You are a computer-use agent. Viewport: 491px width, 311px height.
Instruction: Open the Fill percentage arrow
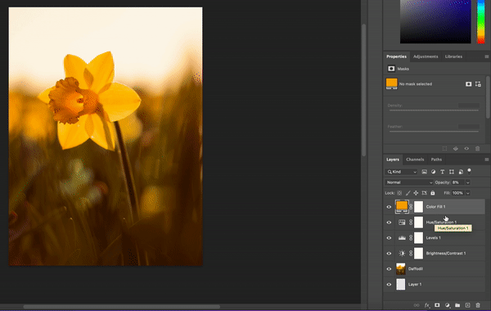(x=468, y=193)
